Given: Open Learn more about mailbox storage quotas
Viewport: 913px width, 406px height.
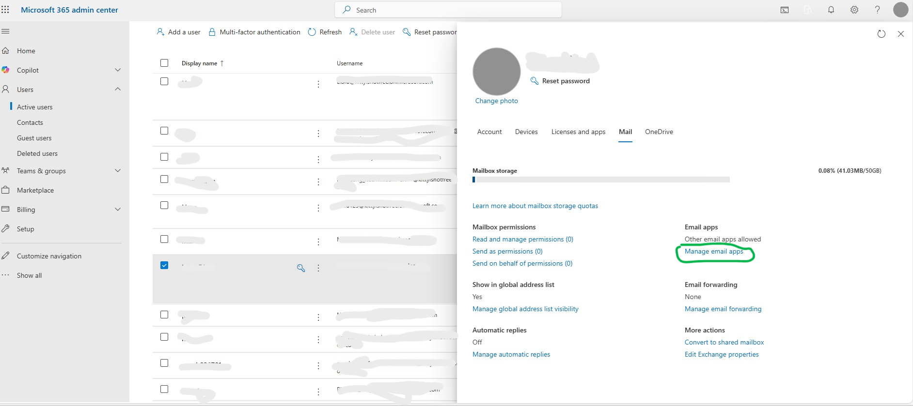Looking at the screenshot, I should pyautogui.click(x=535, y=206).
